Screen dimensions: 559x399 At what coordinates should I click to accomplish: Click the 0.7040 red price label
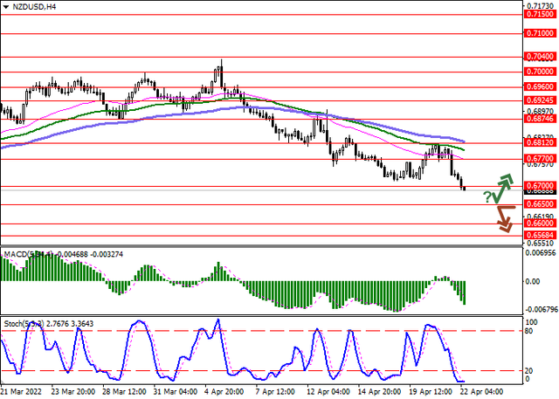coord(537,55)
